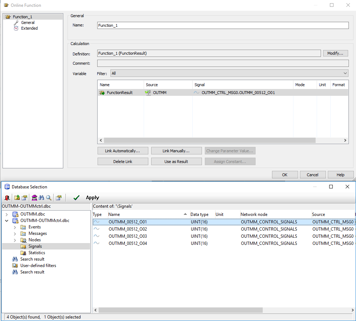The width and height of the screenshot is (356, 321).
Task: Expand the OUTMM.dbc tree node
Action: (x=6, y=214)
